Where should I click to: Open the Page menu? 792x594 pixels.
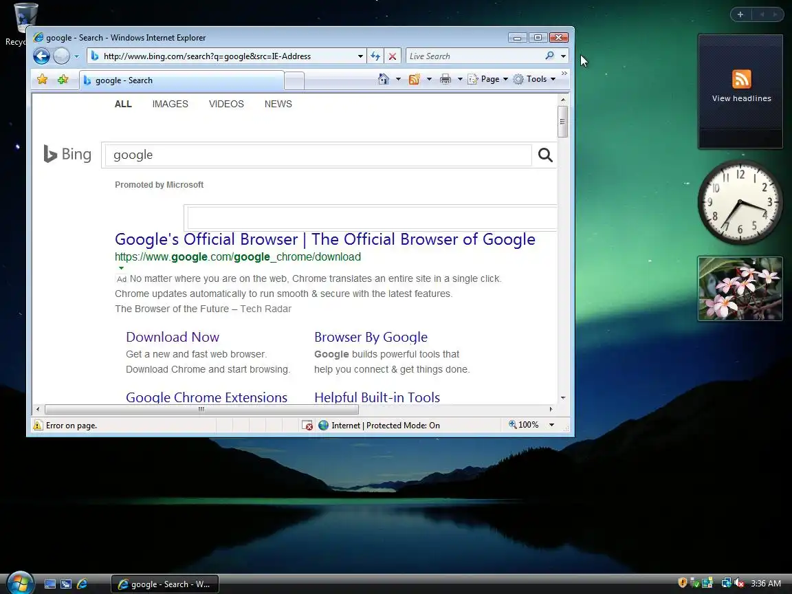point(488,79)
